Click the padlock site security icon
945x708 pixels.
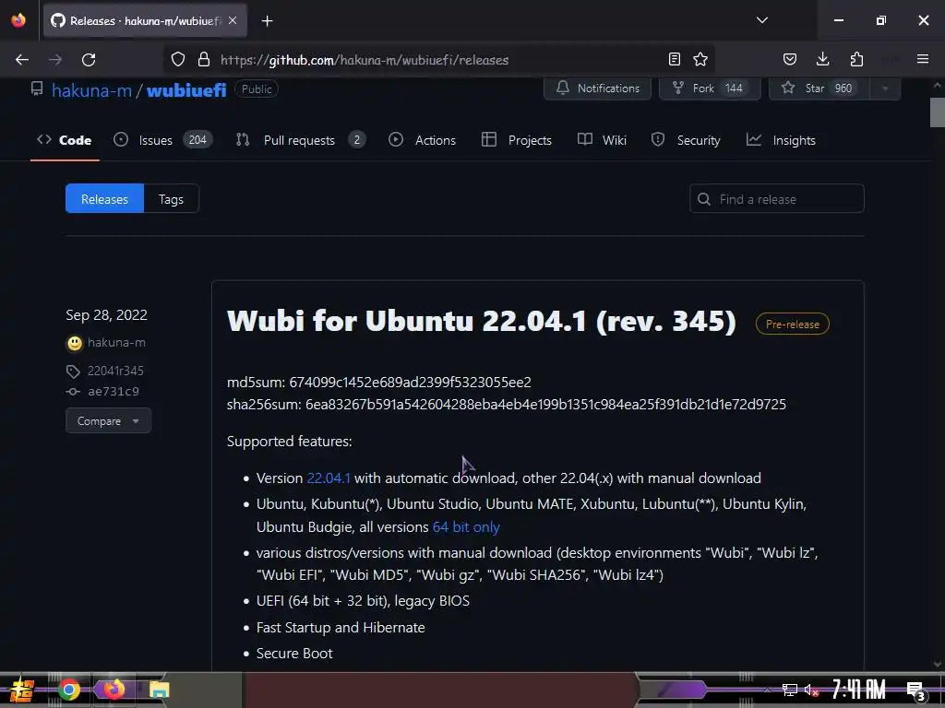point(204,59)
